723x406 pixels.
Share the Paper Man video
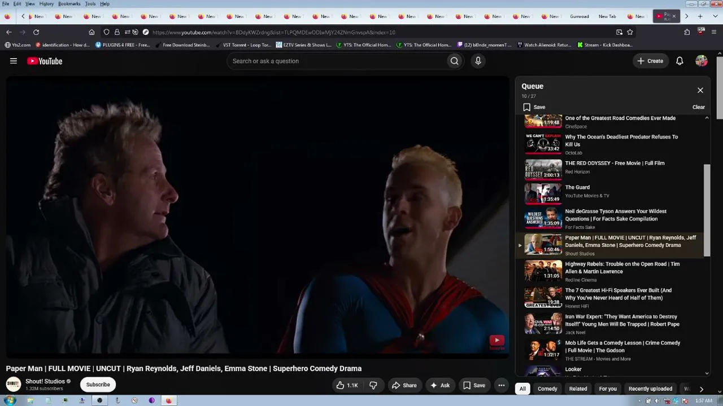404,385
